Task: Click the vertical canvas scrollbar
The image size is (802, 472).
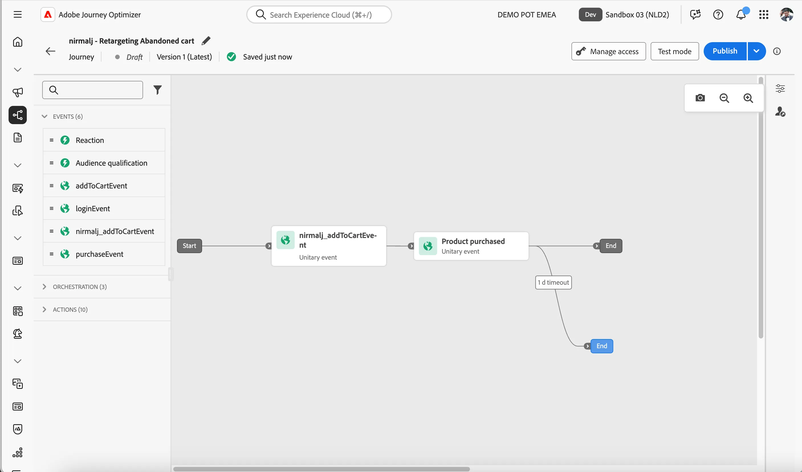Action: (761, 207)
